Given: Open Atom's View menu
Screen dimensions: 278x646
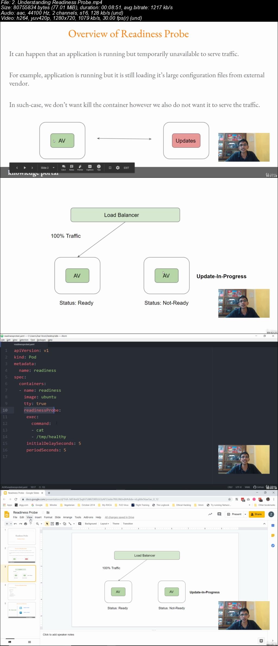Looking at the screenshot, I should [15, 340].
